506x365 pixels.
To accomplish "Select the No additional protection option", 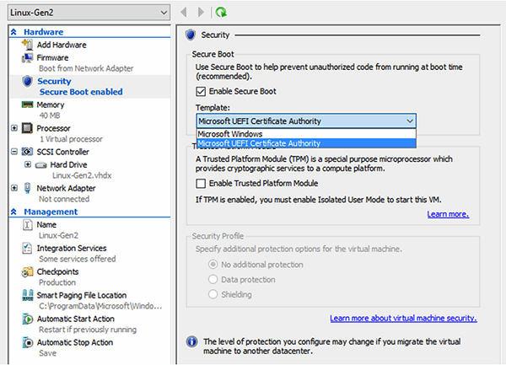I will (x=213, y=265).
